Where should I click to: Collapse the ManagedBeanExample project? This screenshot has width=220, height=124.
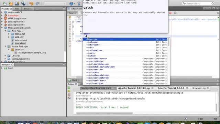(2, 28)
